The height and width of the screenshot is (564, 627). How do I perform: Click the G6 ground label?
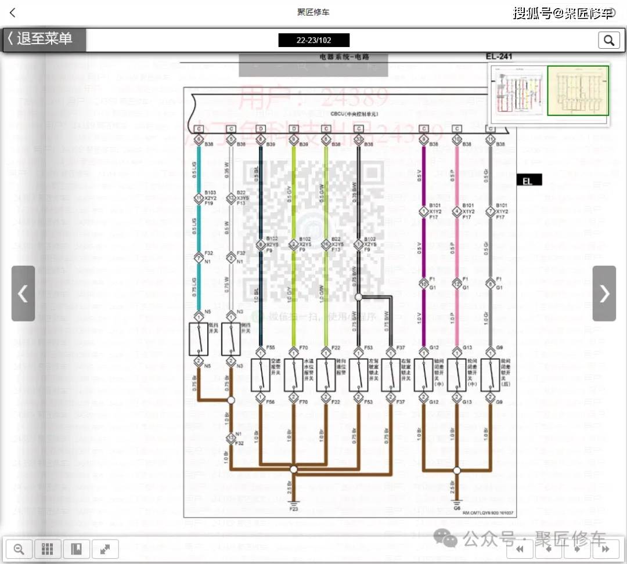tap(457, 508)
